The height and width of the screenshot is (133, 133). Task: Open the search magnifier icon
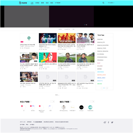[x=103, y=3]
